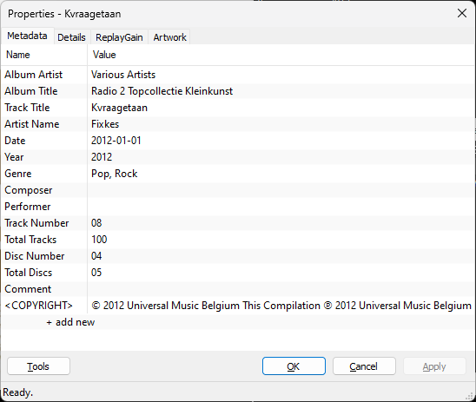Select the Track Title field name
This screenshot has height=402, width=476.
coord(27,108)
